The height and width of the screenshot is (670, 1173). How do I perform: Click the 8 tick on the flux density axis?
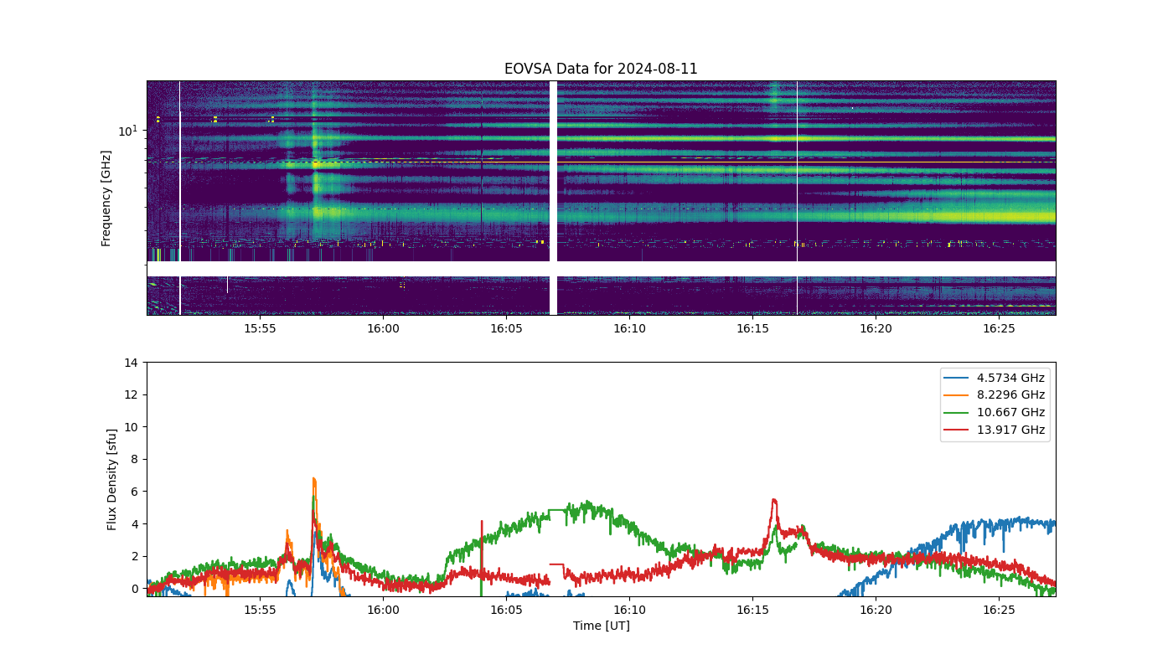[x=135, y=459]
